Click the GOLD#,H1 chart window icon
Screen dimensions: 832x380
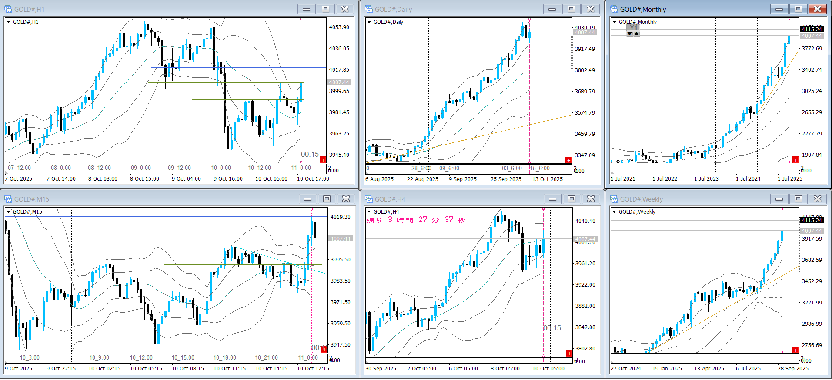(x=8, y=9)
